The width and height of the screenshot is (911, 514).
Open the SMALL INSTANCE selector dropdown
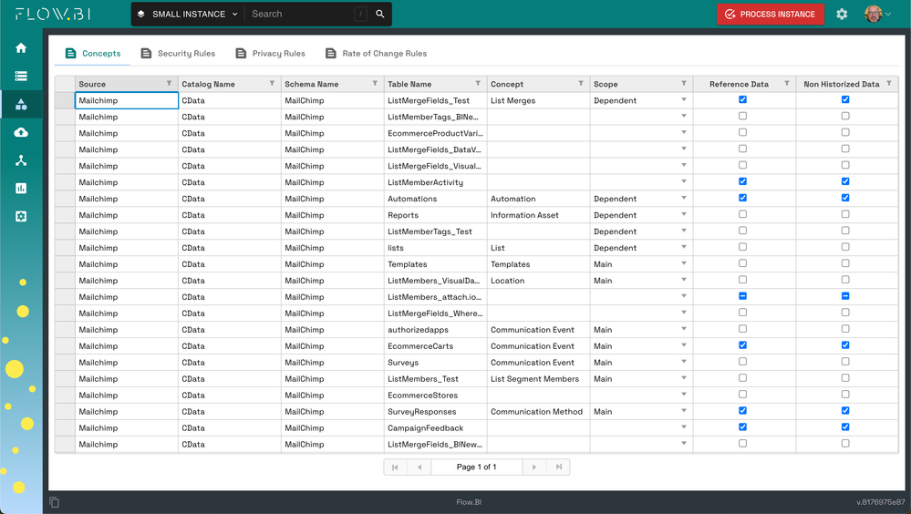click(x=189, y=14)
